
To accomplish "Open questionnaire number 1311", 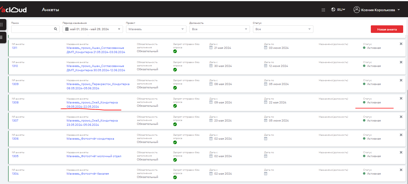I will coord(15,48).
